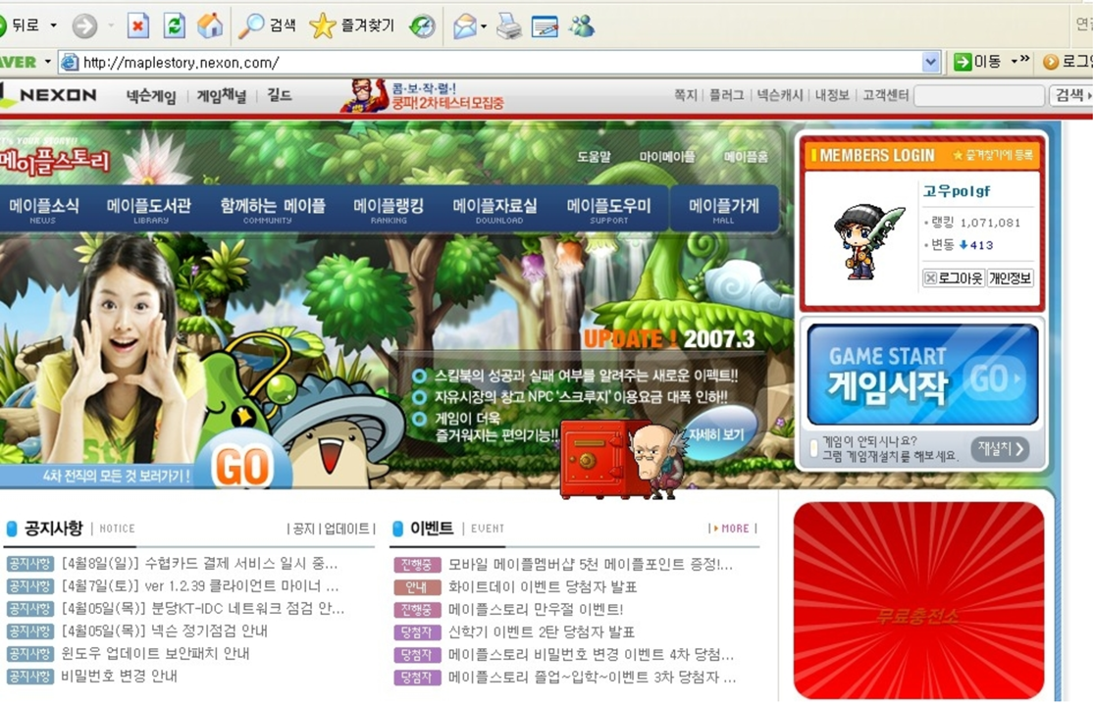Click the 메이플스토리 logo
Viewport: 1094px width, 706px height.
tap(54, 160)
